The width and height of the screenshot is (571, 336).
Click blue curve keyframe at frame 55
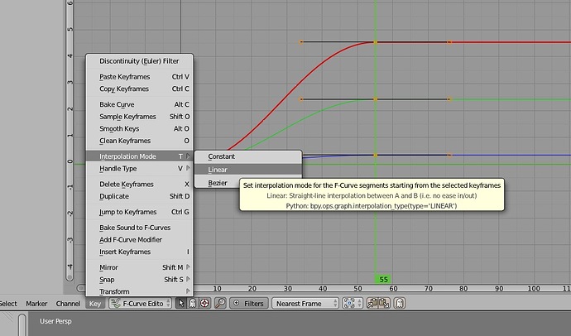tap(376, 155)
